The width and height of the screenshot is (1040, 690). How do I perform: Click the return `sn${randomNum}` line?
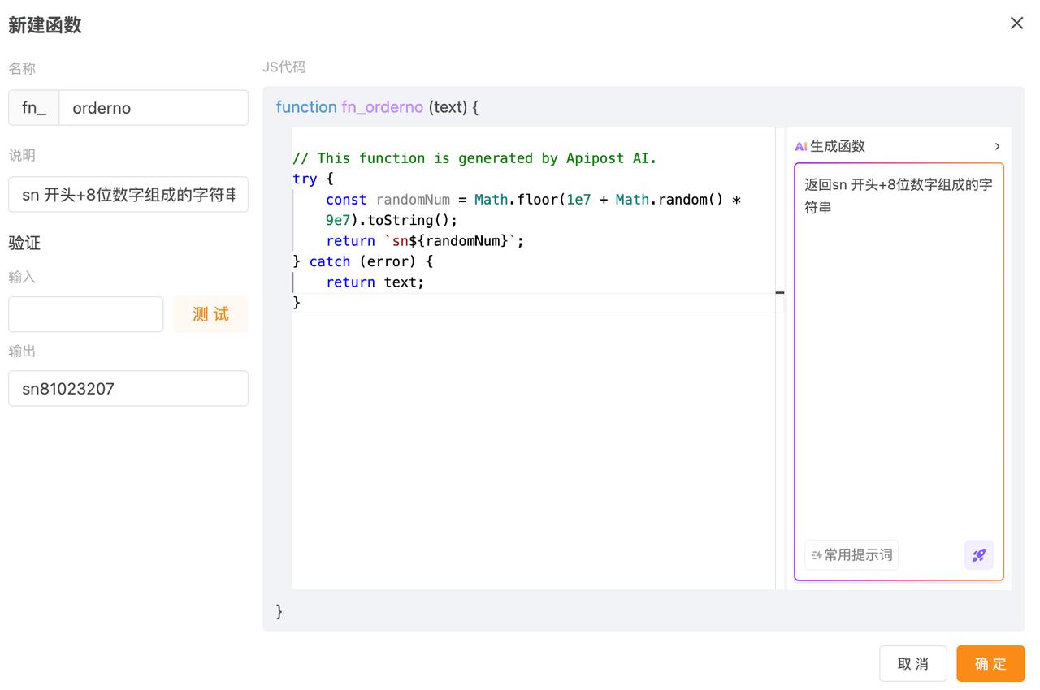point(424,241)
